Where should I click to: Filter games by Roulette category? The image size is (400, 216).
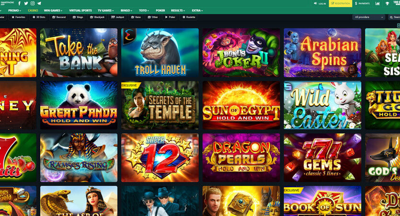coord(189,17)
